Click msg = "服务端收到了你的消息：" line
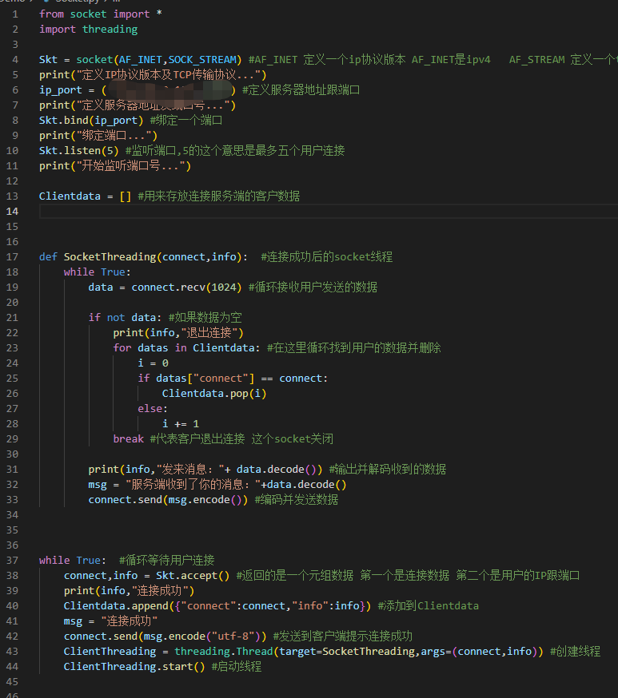Screen dimensions: 618x698 217,484
